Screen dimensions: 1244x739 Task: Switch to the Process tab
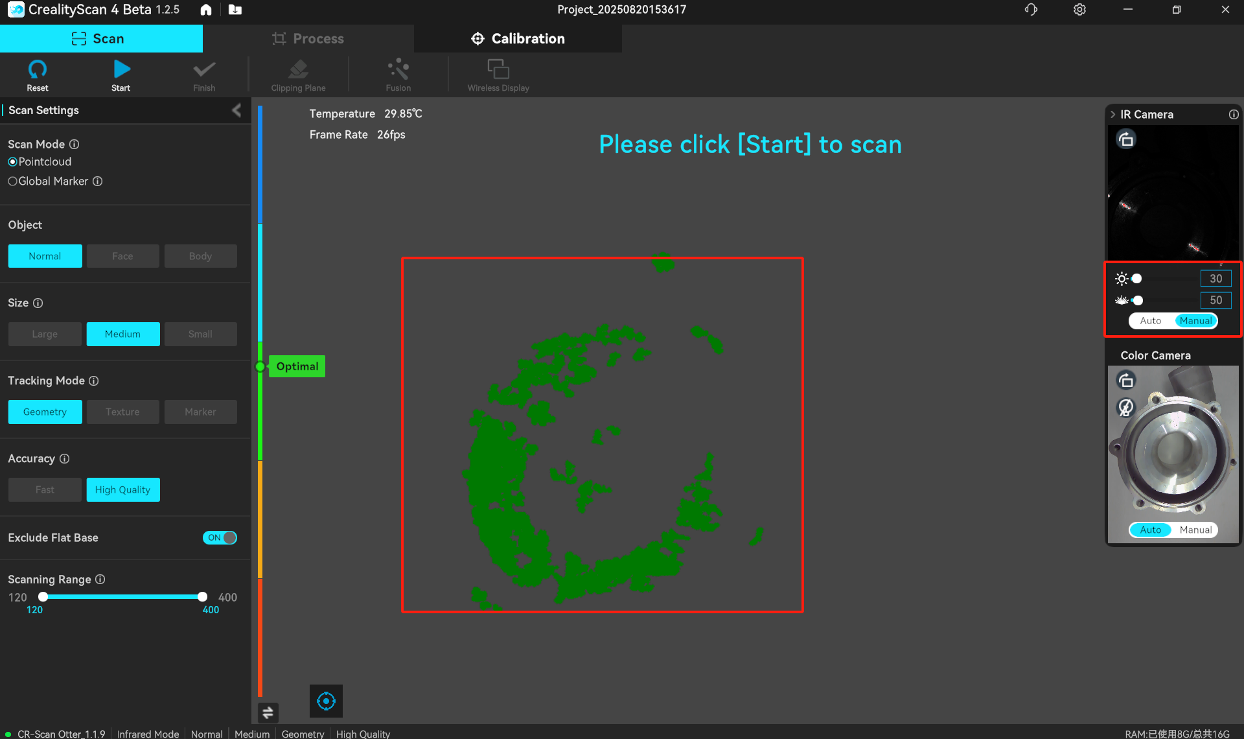pos(308,39)
